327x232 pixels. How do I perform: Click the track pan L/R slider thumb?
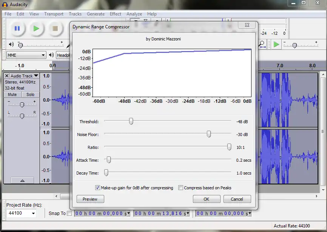coord(22,116)
